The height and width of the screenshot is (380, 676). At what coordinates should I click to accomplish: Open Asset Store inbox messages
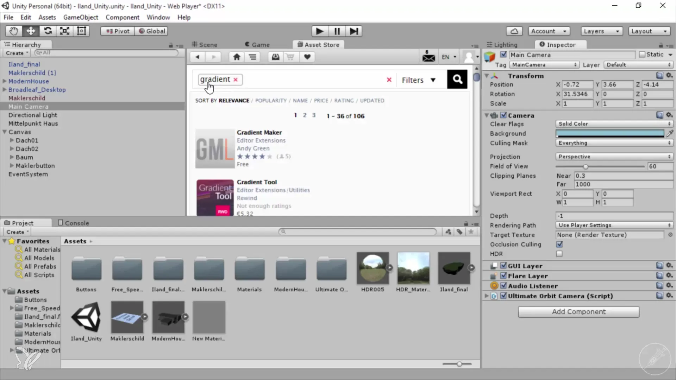428,57
